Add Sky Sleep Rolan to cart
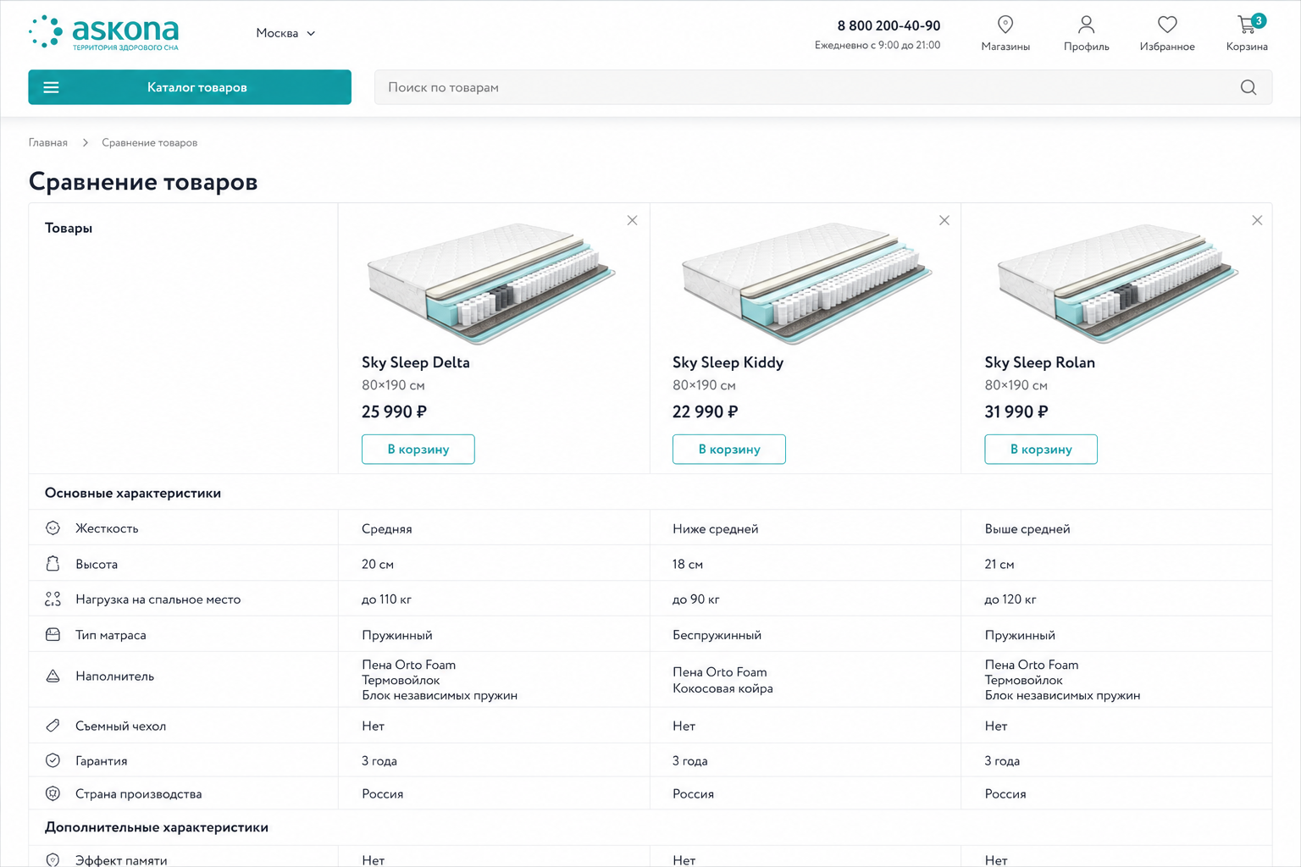Screen dimensions: 1301x867 coord(1041,449)
